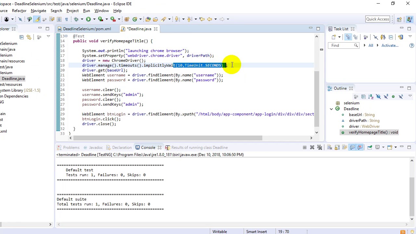416x234 pixels.
Task: Open the Navigate menu
Action: tap(38, 11)
